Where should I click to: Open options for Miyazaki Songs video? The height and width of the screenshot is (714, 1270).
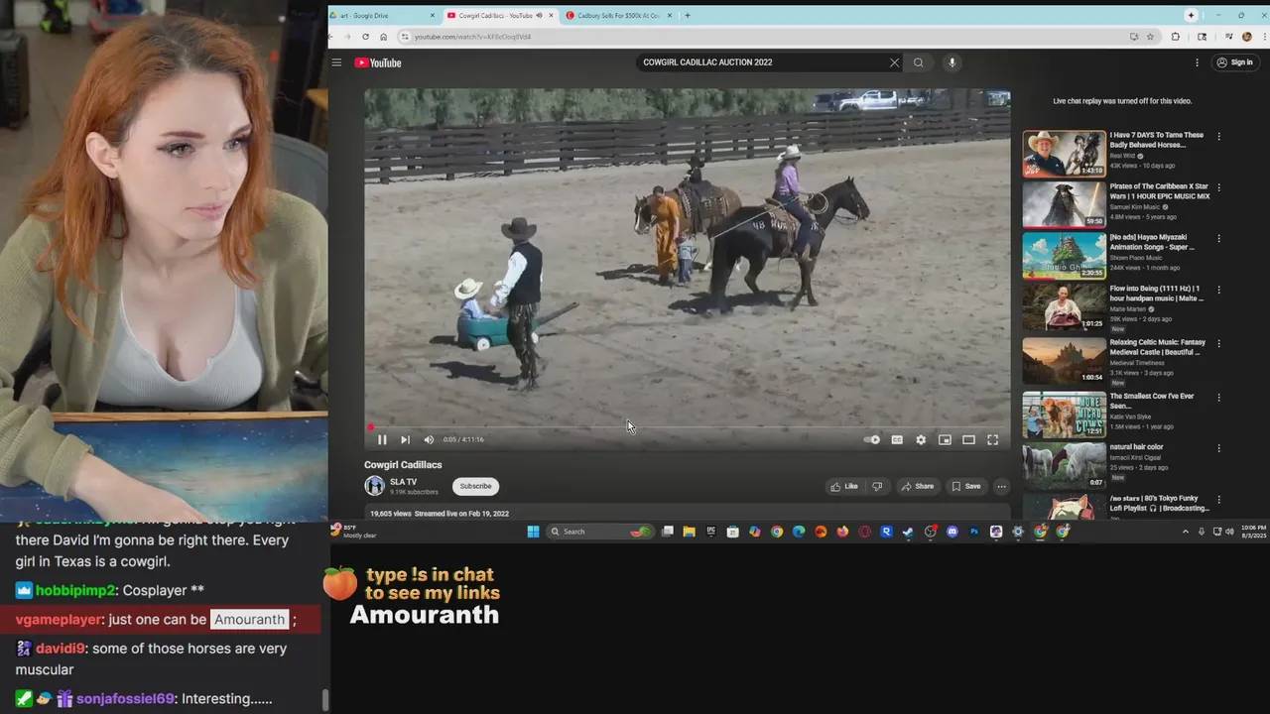1218,239
